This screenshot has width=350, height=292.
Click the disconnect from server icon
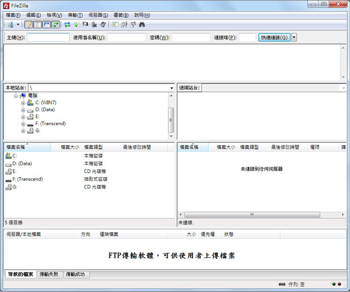pyautogui.click(x=94, y=25)
